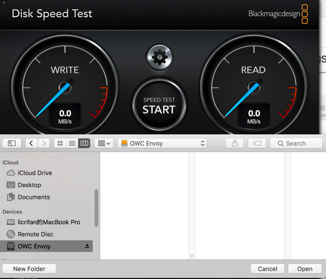The height and width of the screenshot is (279, 326).
Task: Click the Edit Tags button
Action: tap(257, 143)
